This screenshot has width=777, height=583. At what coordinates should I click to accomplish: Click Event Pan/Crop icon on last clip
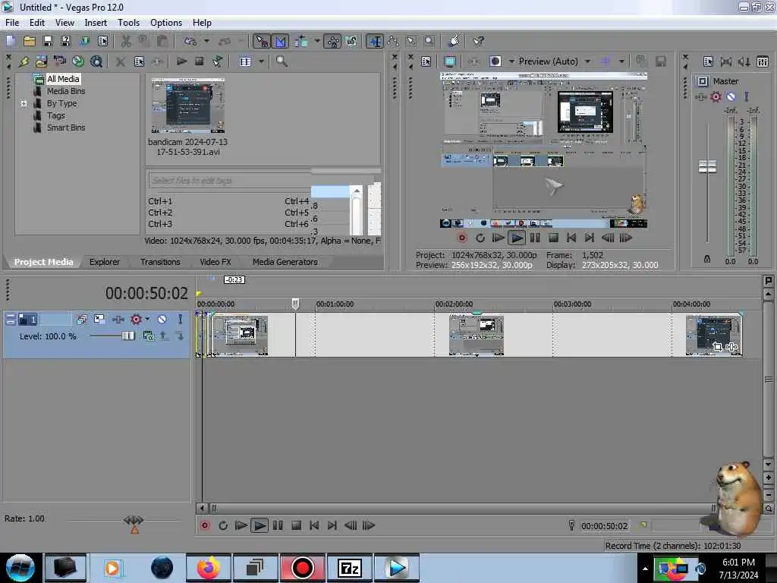(716, 346)
